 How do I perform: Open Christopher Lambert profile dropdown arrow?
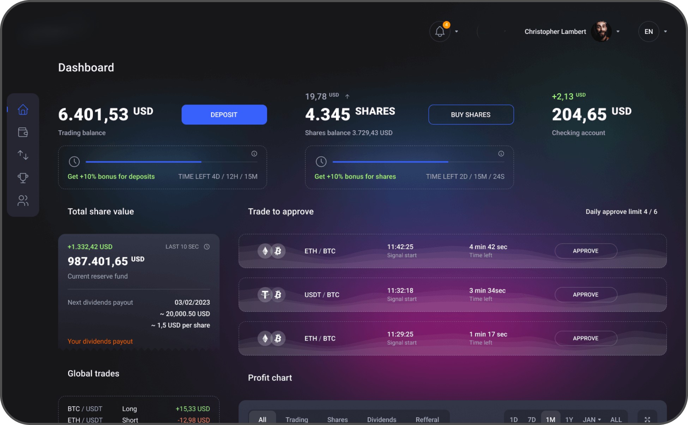618,31
